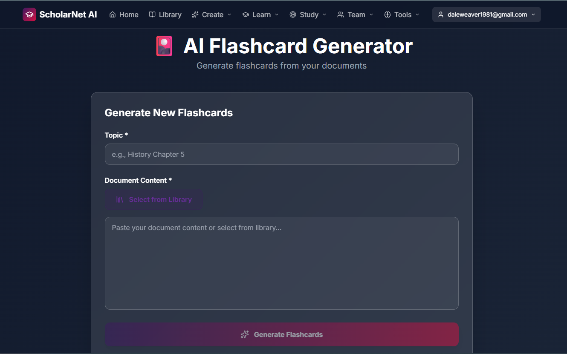The height and width of the screenshot is (354, 567).
Task: Click inside the Topic input field
Action: click(x=281, y=154)
